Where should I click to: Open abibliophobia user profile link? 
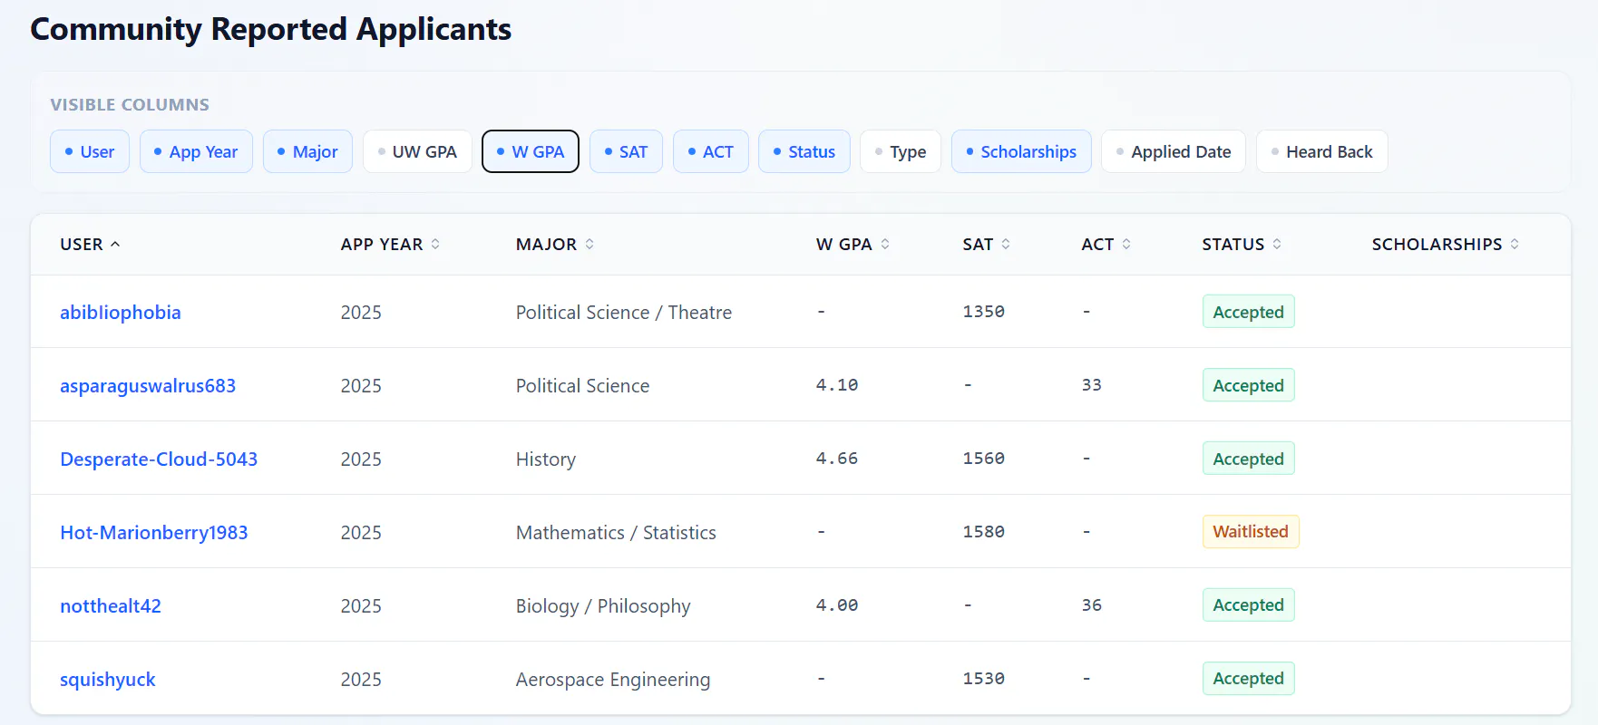(x=121, y=313)
